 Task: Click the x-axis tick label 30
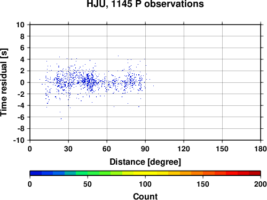click(68, 149)
